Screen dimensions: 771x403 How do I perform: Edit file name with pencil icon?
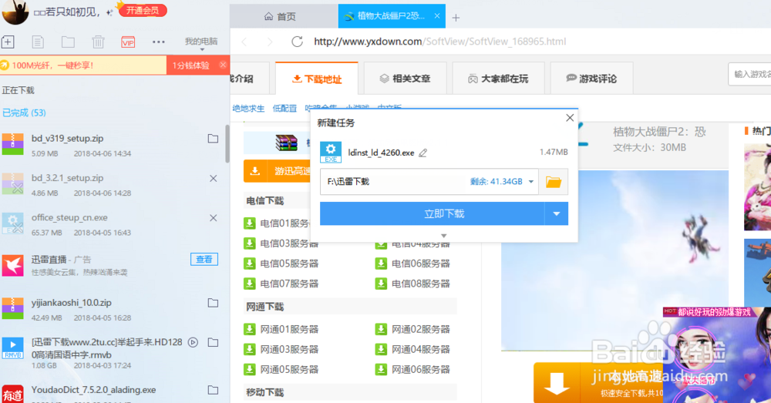tap(423, 153)
